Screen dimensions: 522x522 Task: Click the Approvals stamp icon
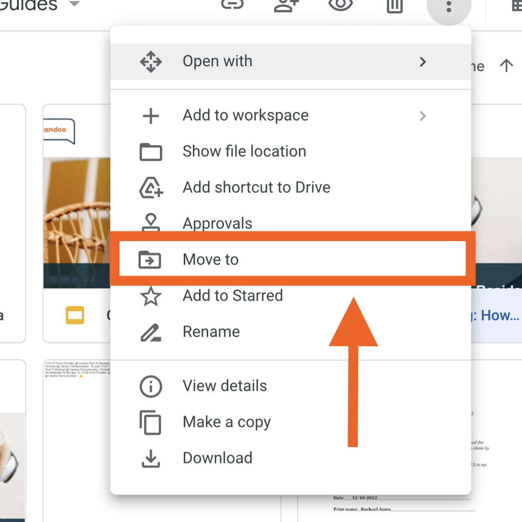(151, 223)
